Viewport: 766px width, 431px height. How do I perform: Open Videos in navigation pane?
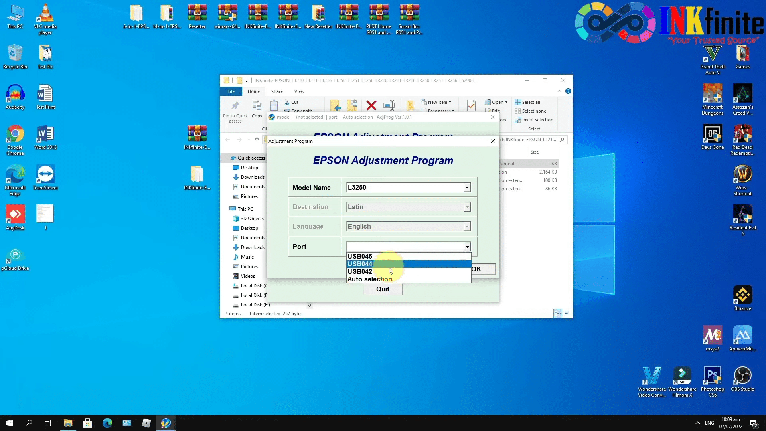tap(244, 276)
